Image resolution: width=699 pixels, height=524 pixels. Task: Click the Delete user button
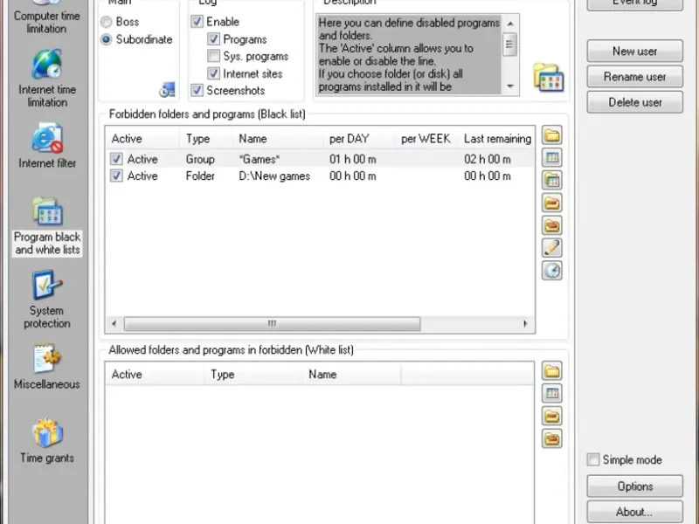tap(635, 102)
